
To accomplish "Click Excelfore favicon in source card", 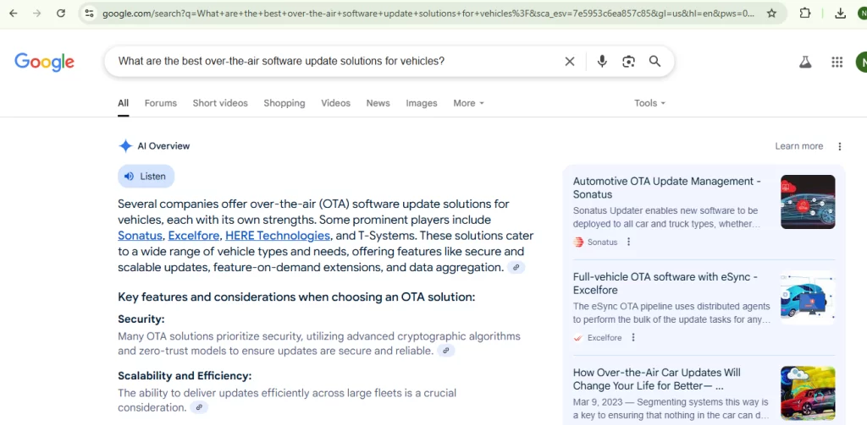I will [578, 337].
